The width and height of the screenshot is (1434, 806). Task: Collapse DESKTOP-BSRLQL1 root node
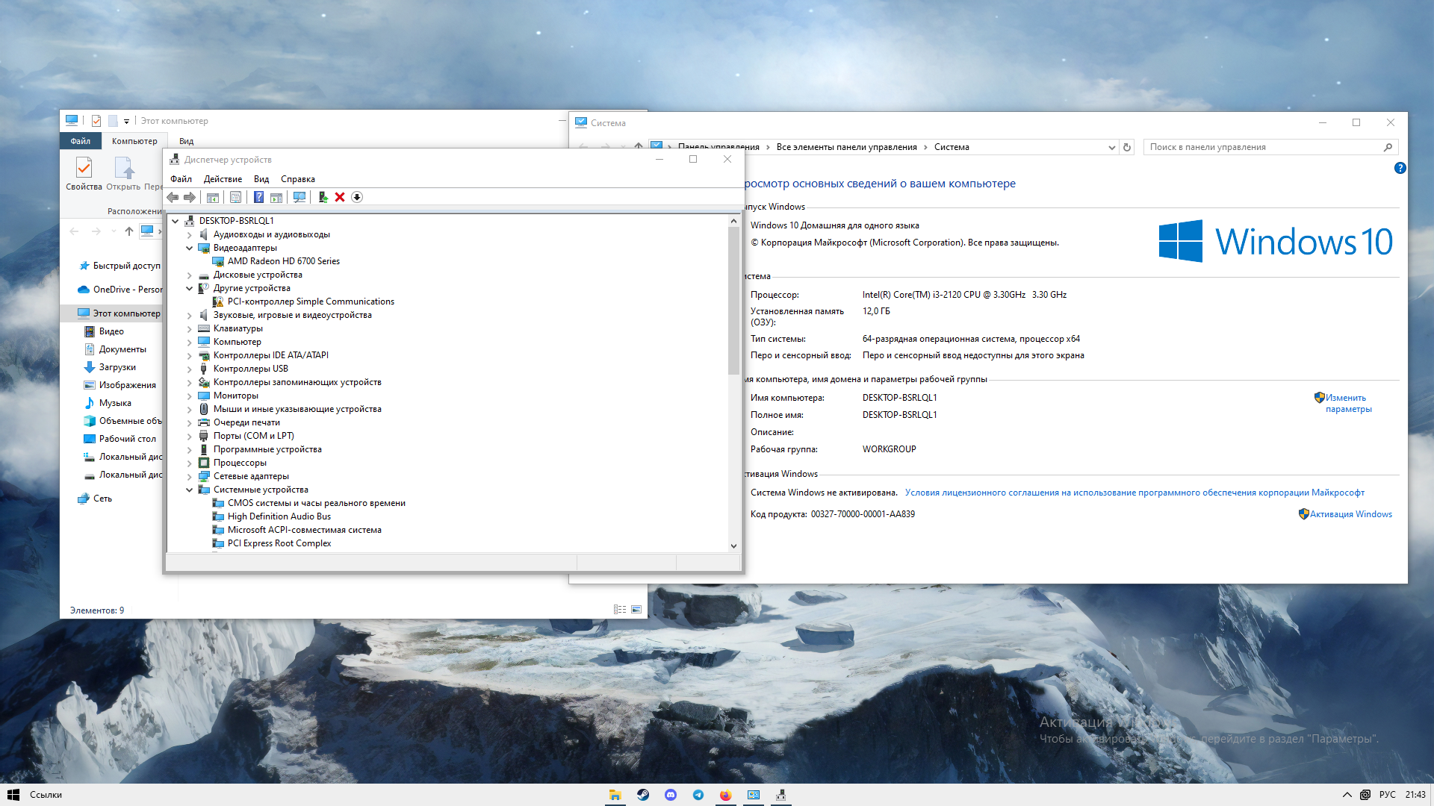tap(176, 221)
